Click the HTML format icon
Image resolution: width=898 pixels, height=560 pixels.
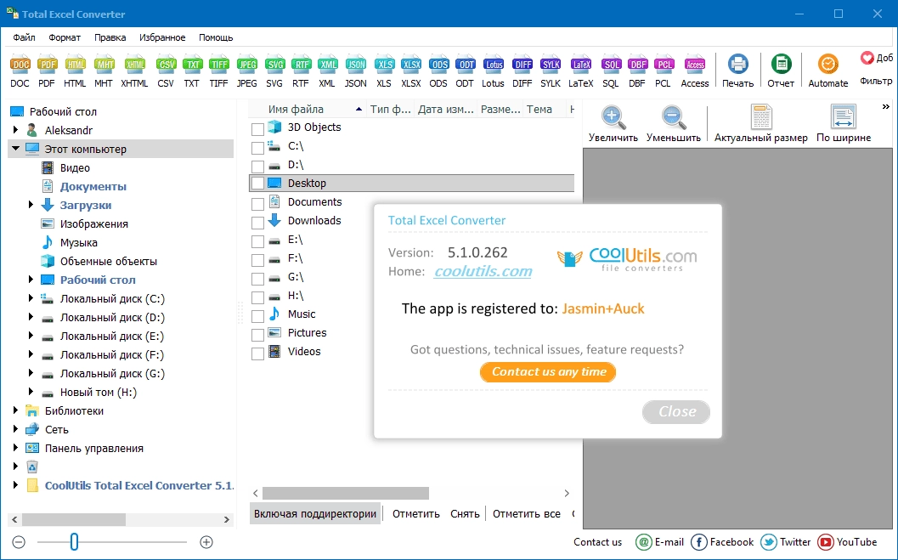click(x=75, y=65)
